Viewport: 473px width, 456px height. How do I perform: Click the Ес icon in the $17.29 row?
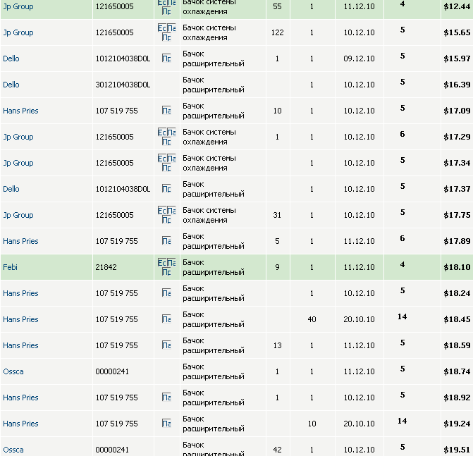(x=162, y=133)
